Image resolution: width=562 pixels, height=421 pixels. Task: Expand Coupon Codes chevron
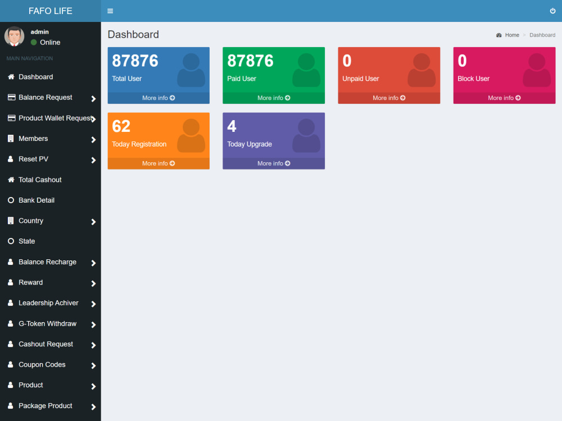(93, 365)
